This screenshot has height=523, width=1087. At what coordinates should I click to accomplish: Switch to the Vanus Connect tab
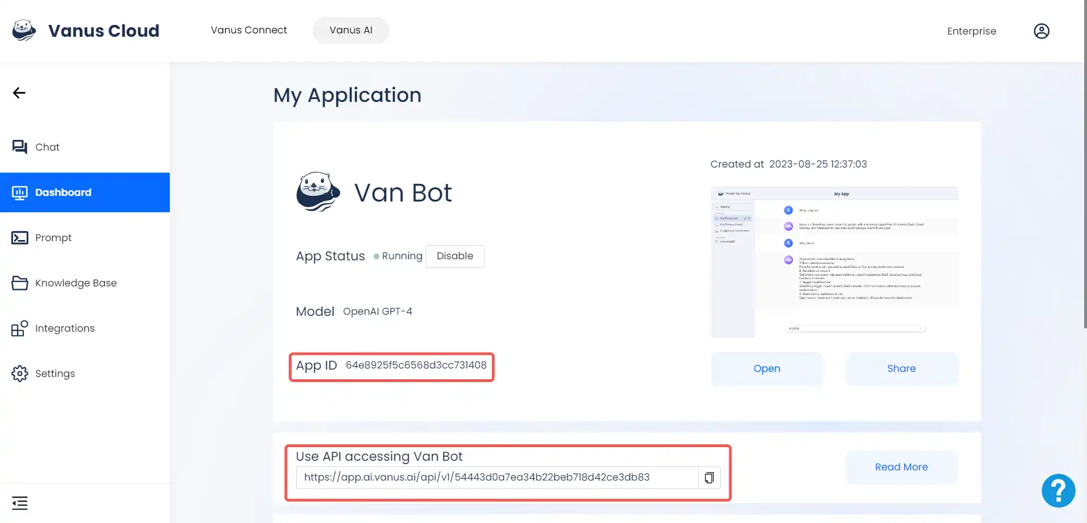coord(249,30)
